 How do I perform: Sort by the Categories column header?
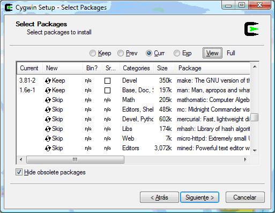[x=137, y=68]
